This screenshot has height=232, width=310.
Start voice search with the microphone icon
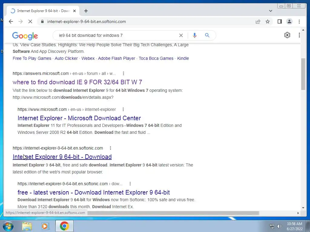coord(195,35)
